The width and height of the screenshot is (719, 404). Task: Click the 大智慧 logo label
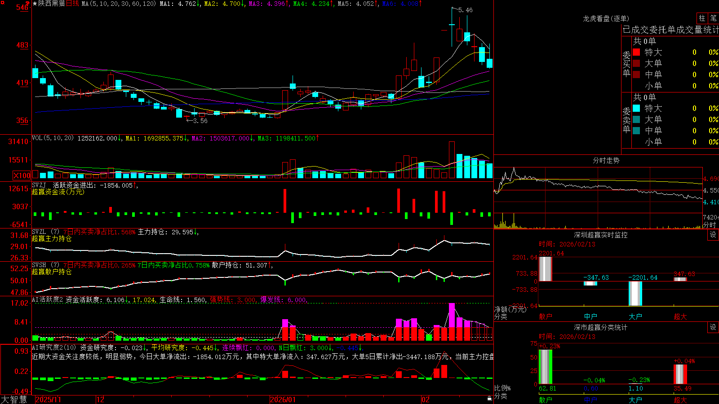pyautogui.click(x=14, y=400)
